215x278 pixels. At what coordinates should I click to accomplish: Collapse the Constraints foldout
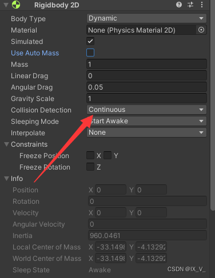[6, 144]
